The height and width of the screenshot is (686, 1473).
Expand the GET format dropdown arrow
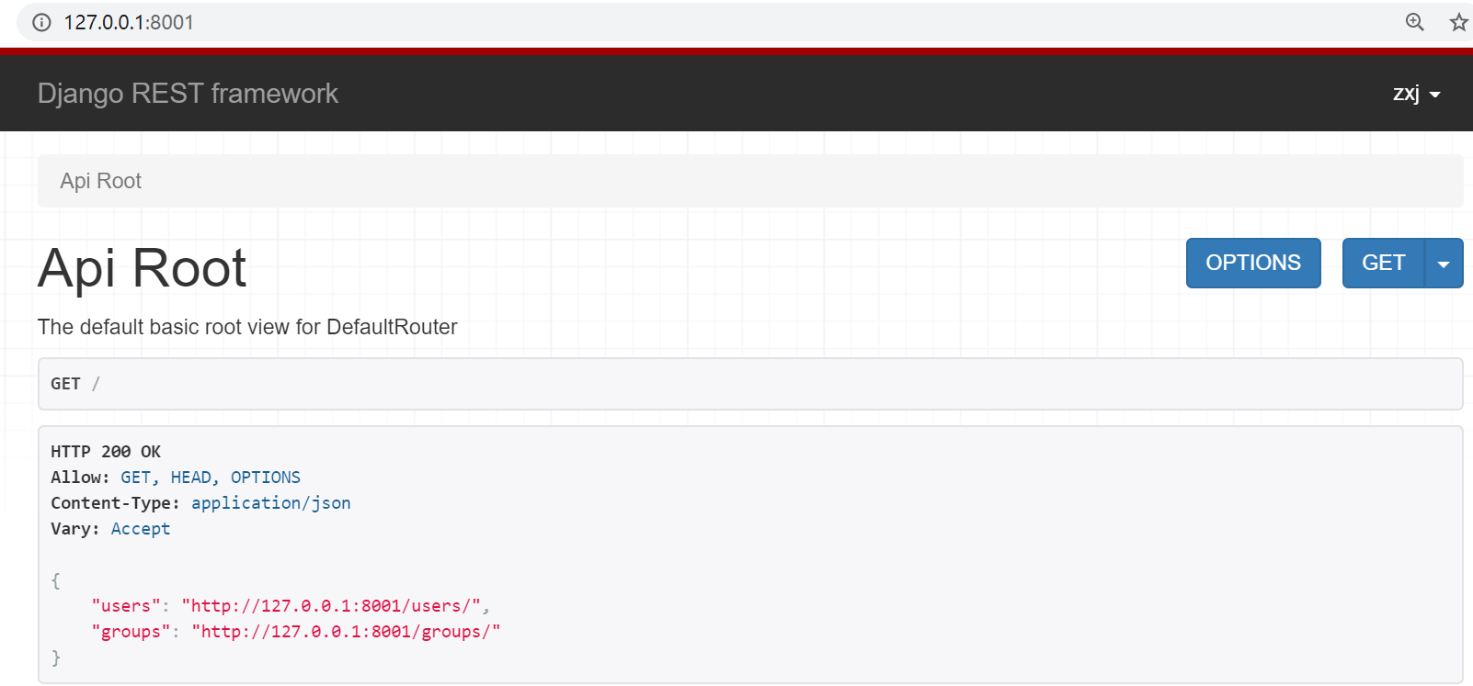click(x=1444, y=264)
